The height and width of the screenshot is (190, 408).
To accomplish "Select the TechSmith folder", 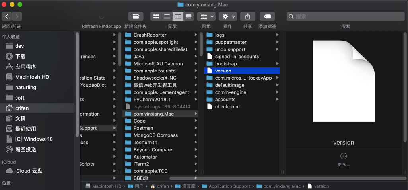I will (160, 143).
